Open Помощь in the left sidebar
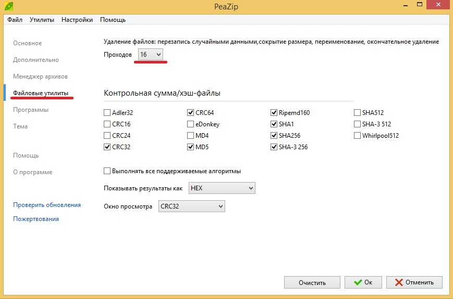 tap(26, 155)
